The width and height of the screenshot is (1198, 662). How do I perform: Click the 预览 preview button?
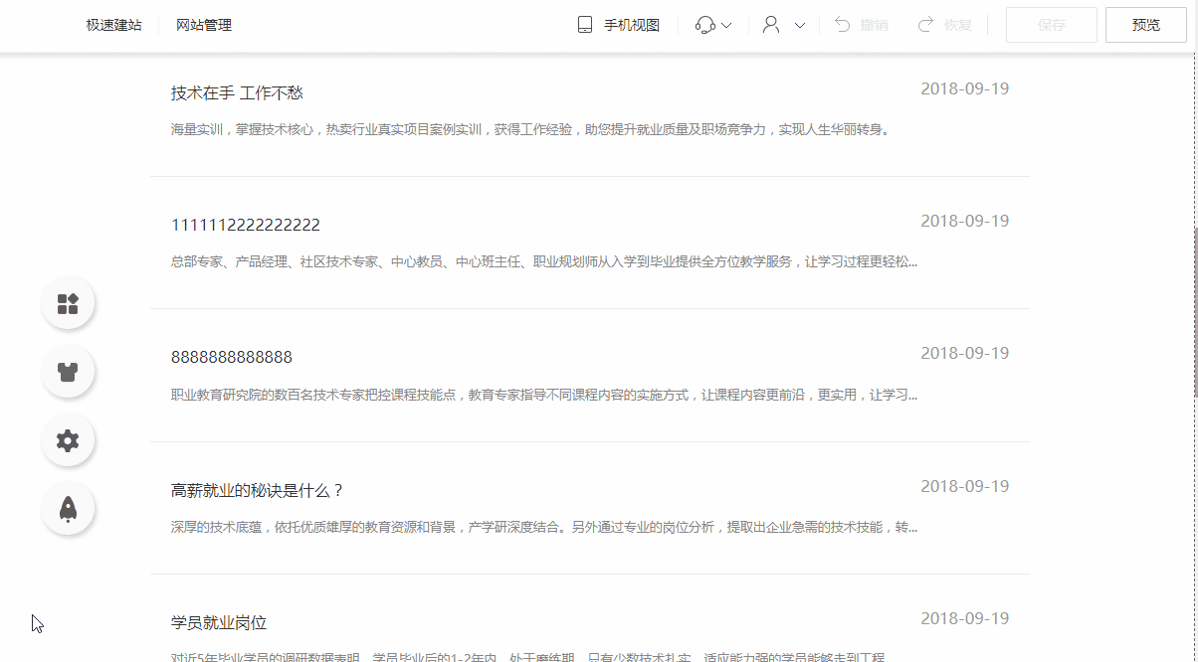tap(1146, 25)
